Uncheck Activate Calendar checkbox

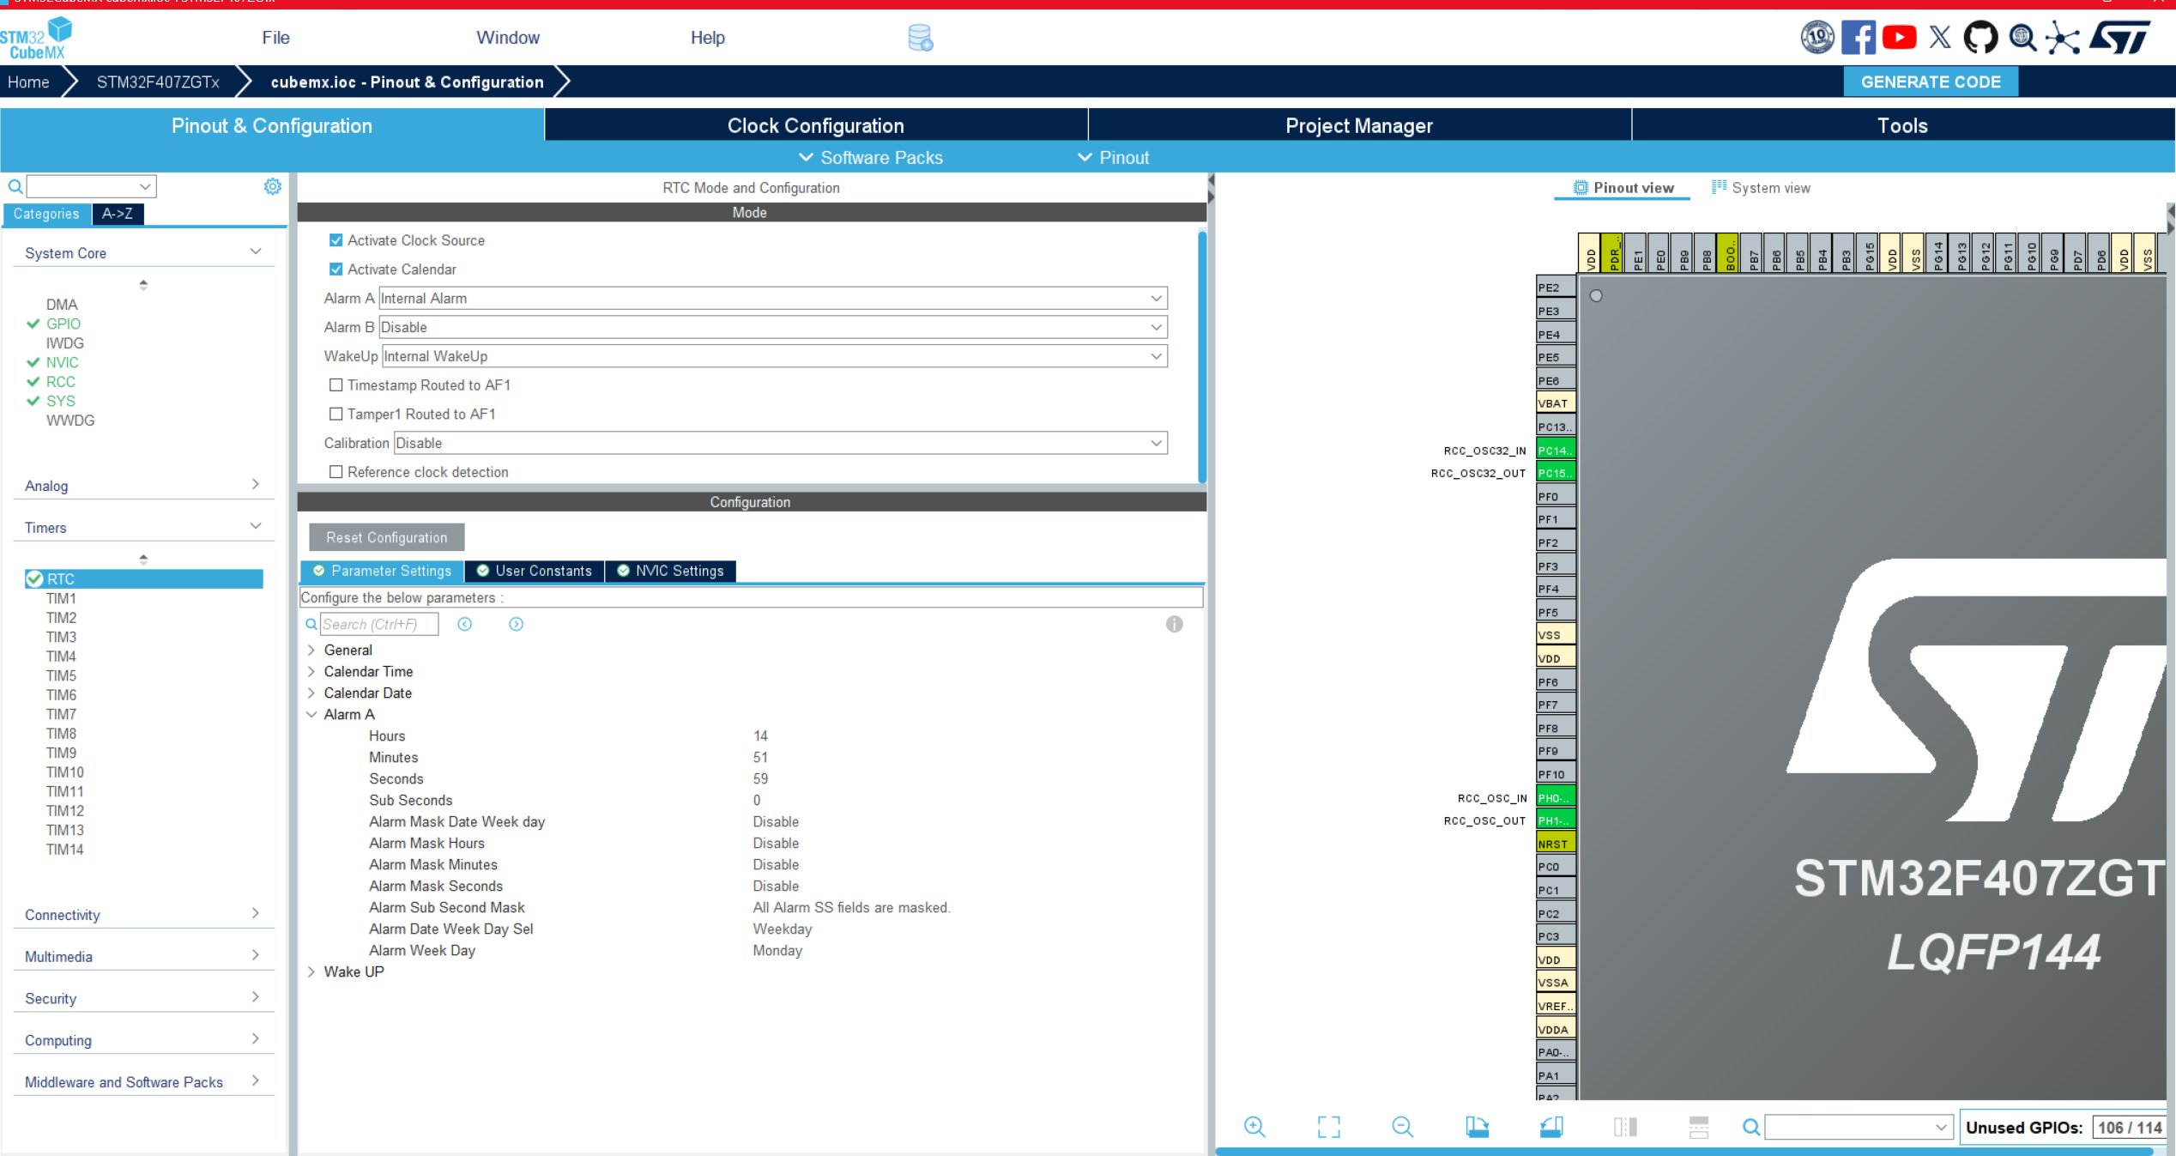pos(336,269)
